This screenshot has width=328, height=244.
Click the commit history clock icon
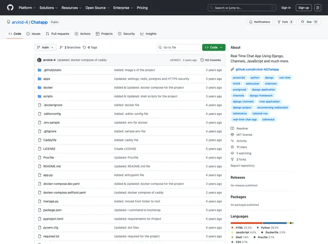pyautogui.click(x=202, y=60)
